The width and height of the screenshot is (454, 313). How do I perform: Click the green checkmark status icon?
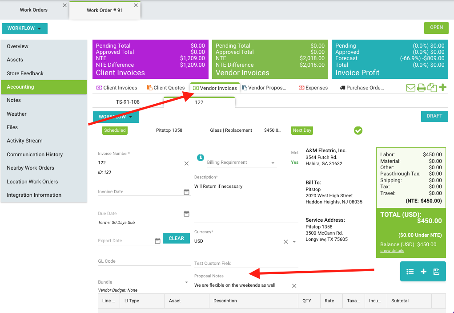coord(358,130)
